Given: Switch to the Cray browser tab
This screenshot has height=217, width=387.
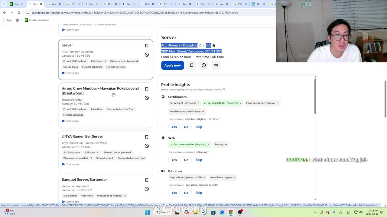Looking at the screenshot, I should click(16, 4).
